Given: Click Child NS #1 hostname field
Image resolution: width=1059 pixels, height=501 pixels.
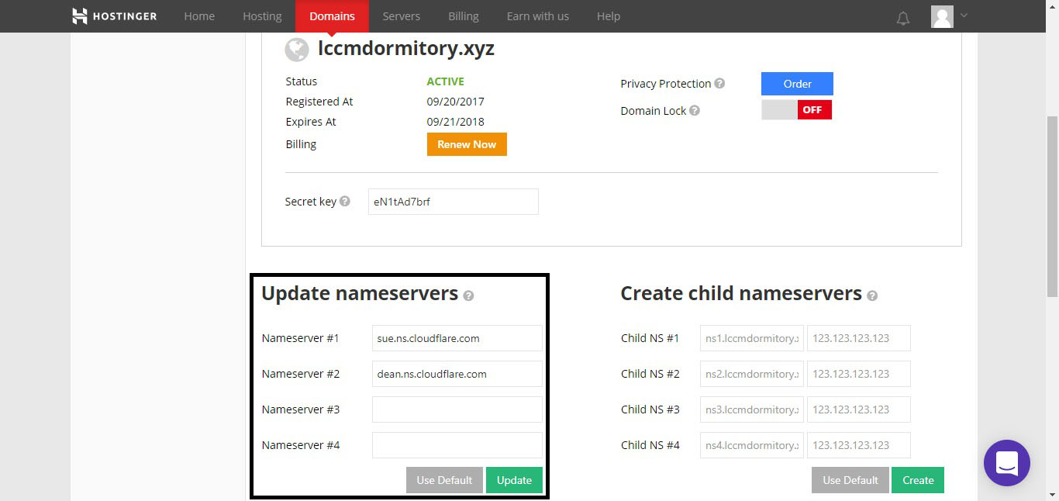Looking at the screenshot, I should click(752, 338).
